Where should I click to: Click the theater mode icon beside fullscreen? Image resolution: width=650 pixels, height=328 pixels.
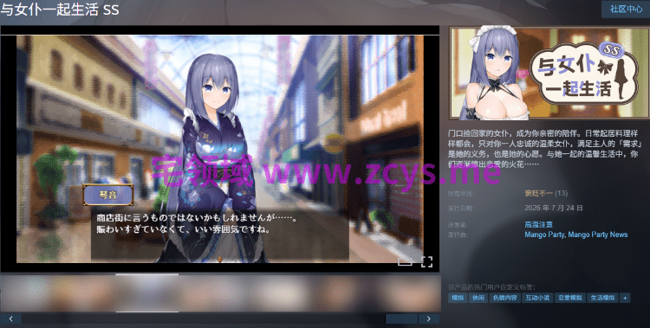[405, 261]
